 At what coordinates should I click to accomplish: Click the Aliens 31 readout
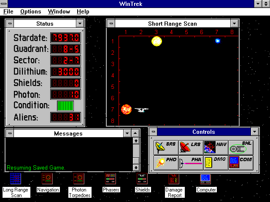tap(66, 117)
